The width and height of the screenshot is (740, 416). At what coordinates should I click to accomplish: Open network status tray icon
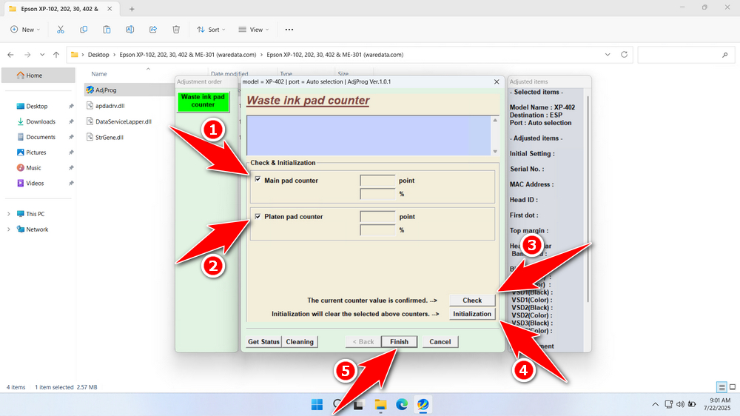pos(668,404)
